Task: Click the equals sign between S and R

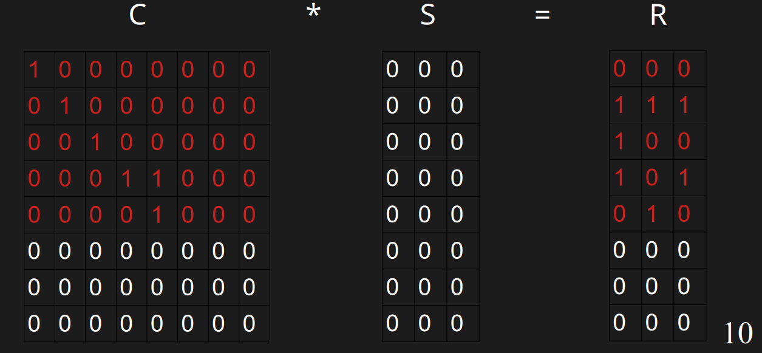Action: [542, 15]
